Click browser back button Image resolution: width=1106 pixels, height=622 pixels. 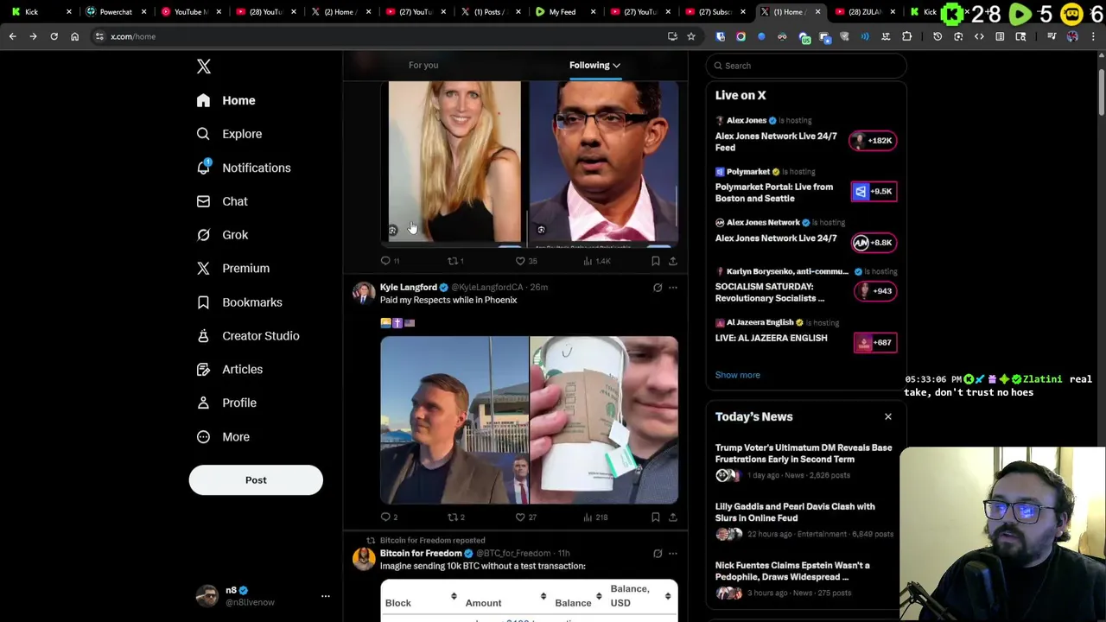(12, 36)
